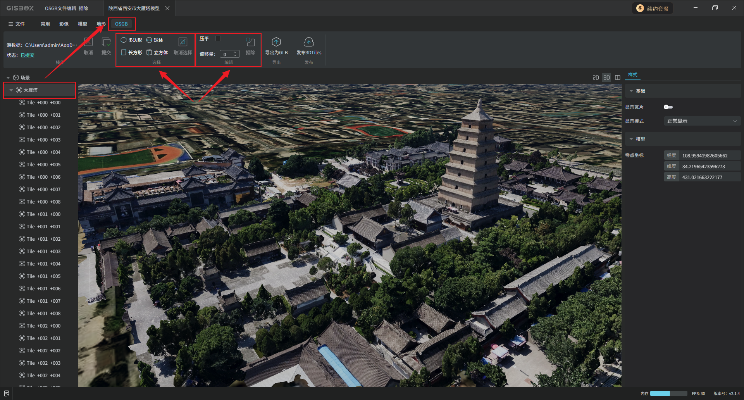Click the 发布3DTiles publish icon
Screen dimensions: 744x400
[308, 42]
